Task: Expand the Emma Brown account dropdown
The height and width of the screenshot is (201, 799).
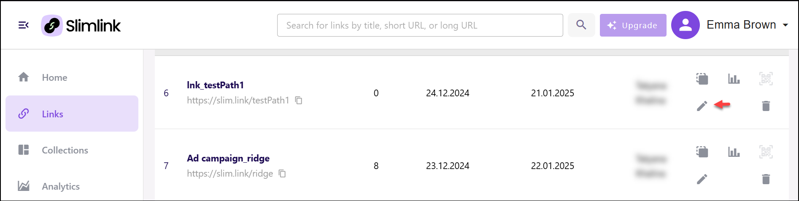Action: [x=786, y=25]
